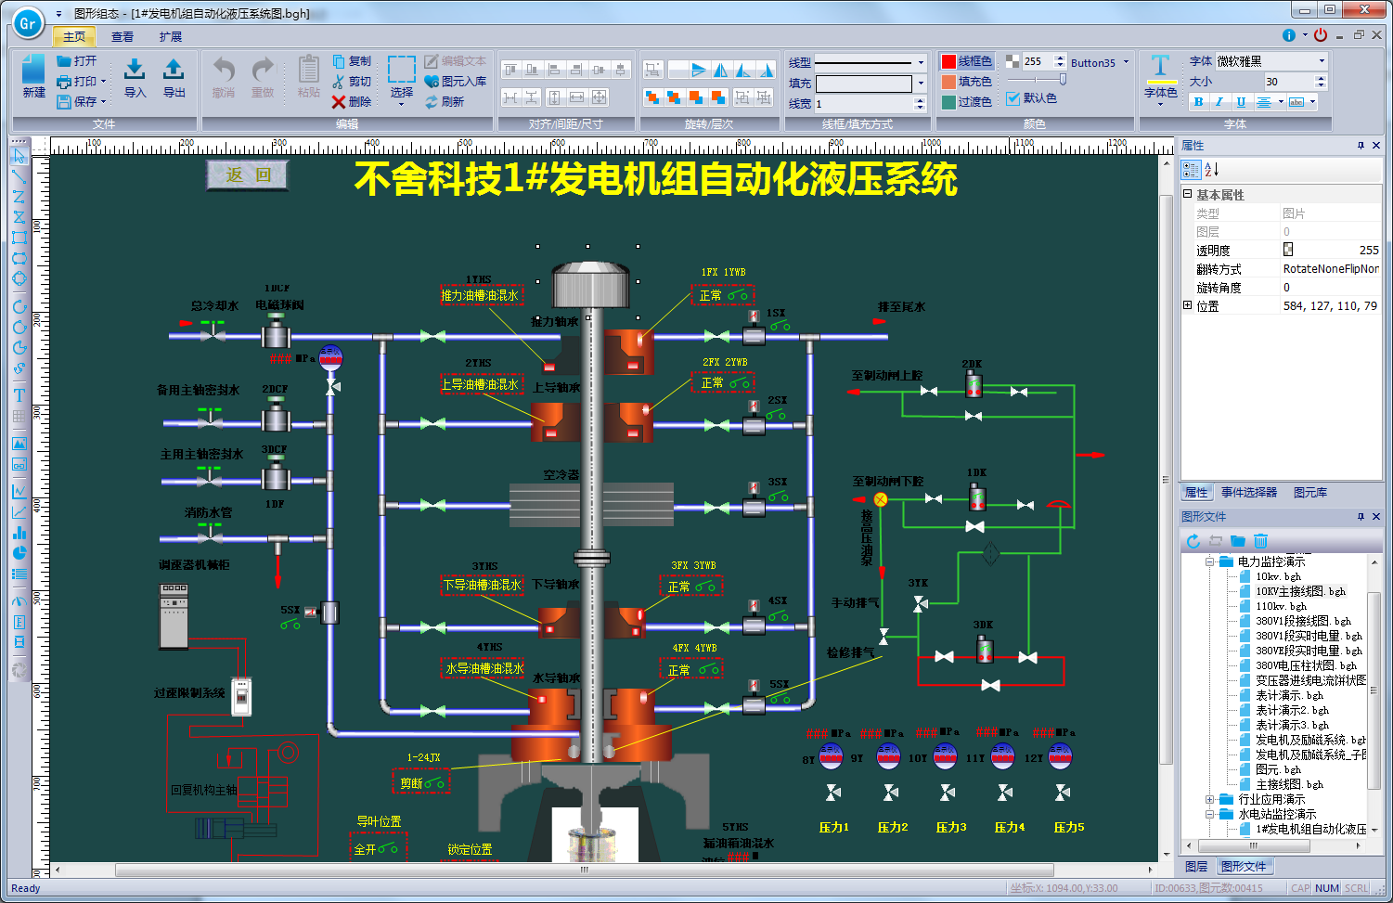The width and height of the screenshot is (1393, 903).
Task: Click the same-size icon in 对齐/间距/尺寸 group
Action: pos(600,97)
